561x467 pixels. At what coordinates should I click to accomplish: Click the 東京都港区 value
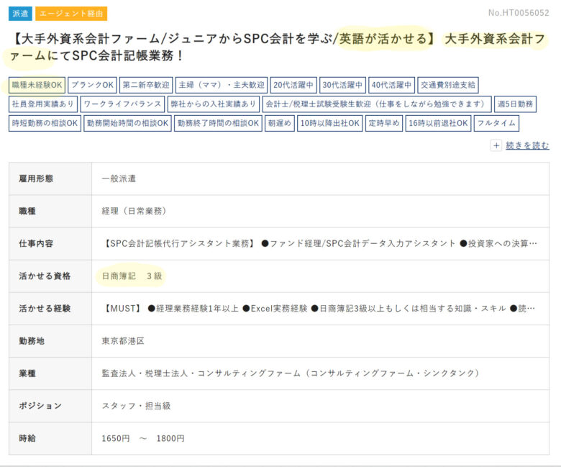pos(123,341)
